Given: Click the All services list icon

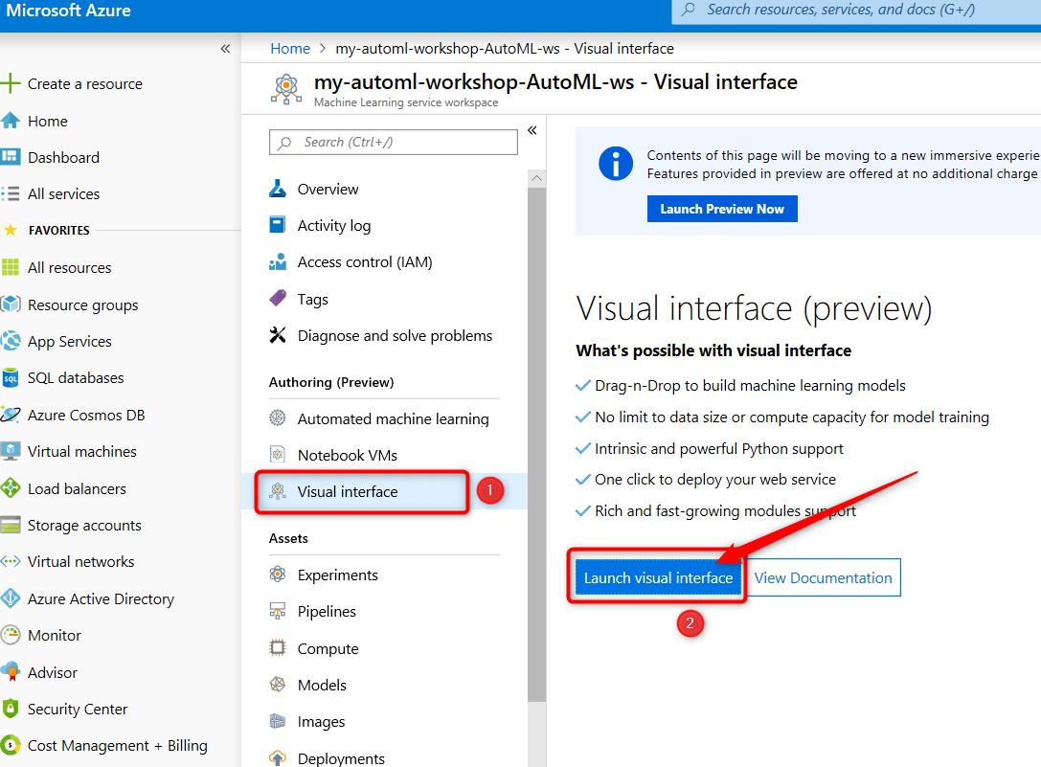Looking at the screenshot, I should tap(10, 194).
